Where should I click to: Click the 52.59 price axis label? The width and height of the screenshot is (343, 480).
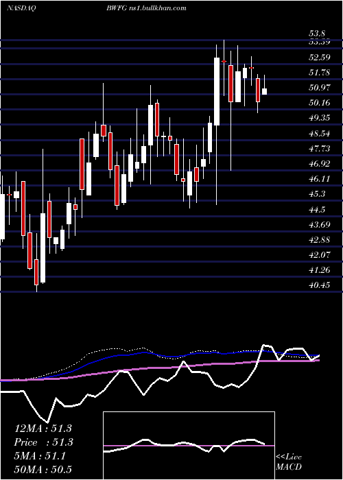coord(319,57)
